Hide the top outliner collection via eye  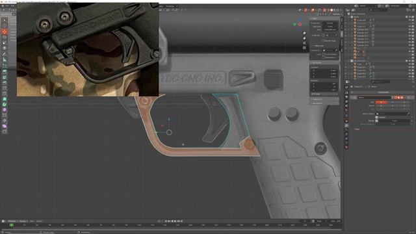coord(409,17)
